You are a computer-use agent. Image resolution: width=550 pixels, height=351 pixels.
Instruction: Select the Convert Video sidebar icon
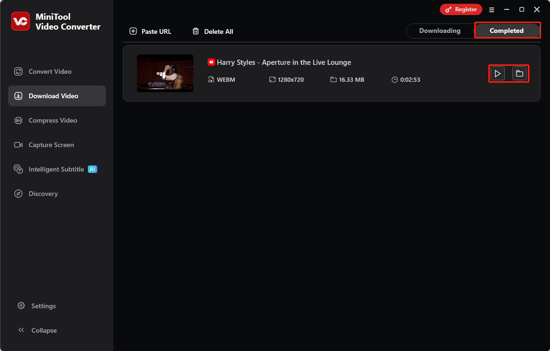[18, 71]
